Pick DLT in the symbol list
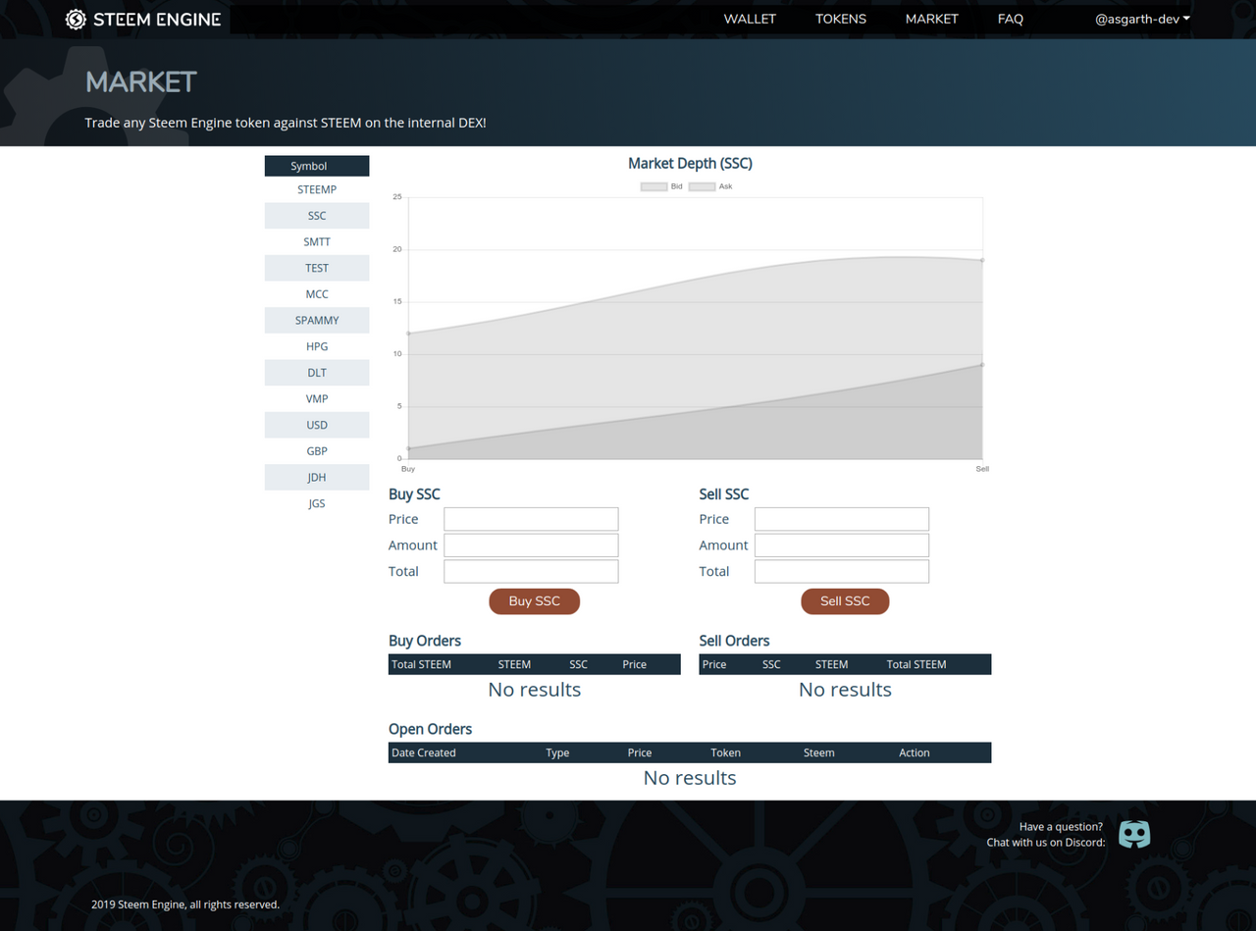 [317, 373]
